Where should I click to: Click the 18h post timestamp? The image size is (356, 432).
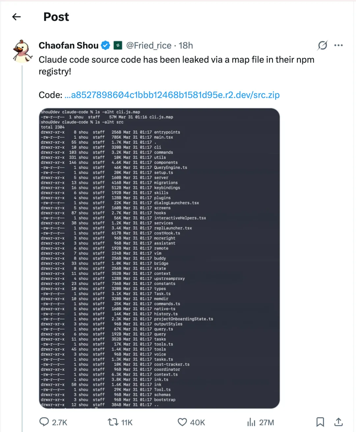[186, 45]
